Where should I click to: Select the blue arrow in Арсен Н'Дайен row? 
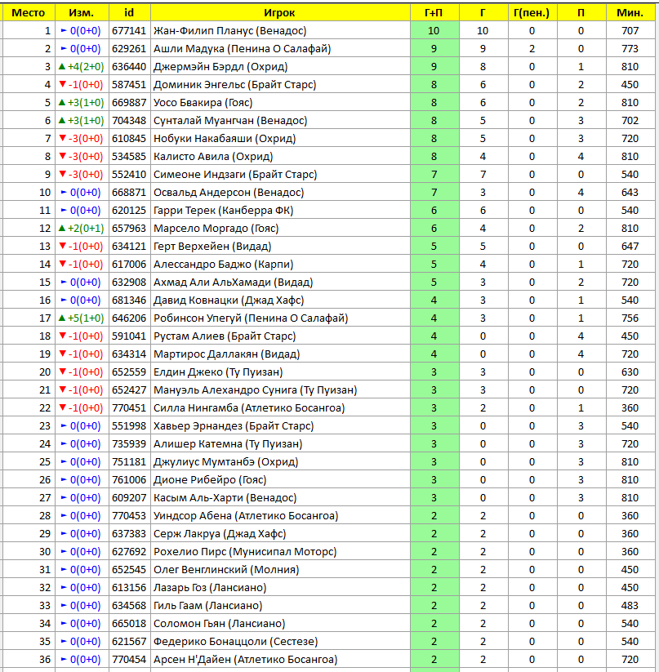pos(64,660)
